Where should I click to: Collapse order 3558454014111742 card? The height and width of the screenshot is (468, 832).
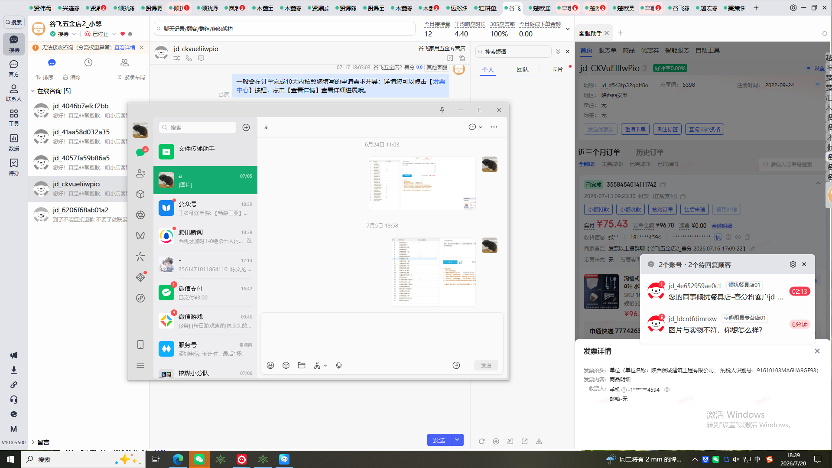[x=818, y=183]
